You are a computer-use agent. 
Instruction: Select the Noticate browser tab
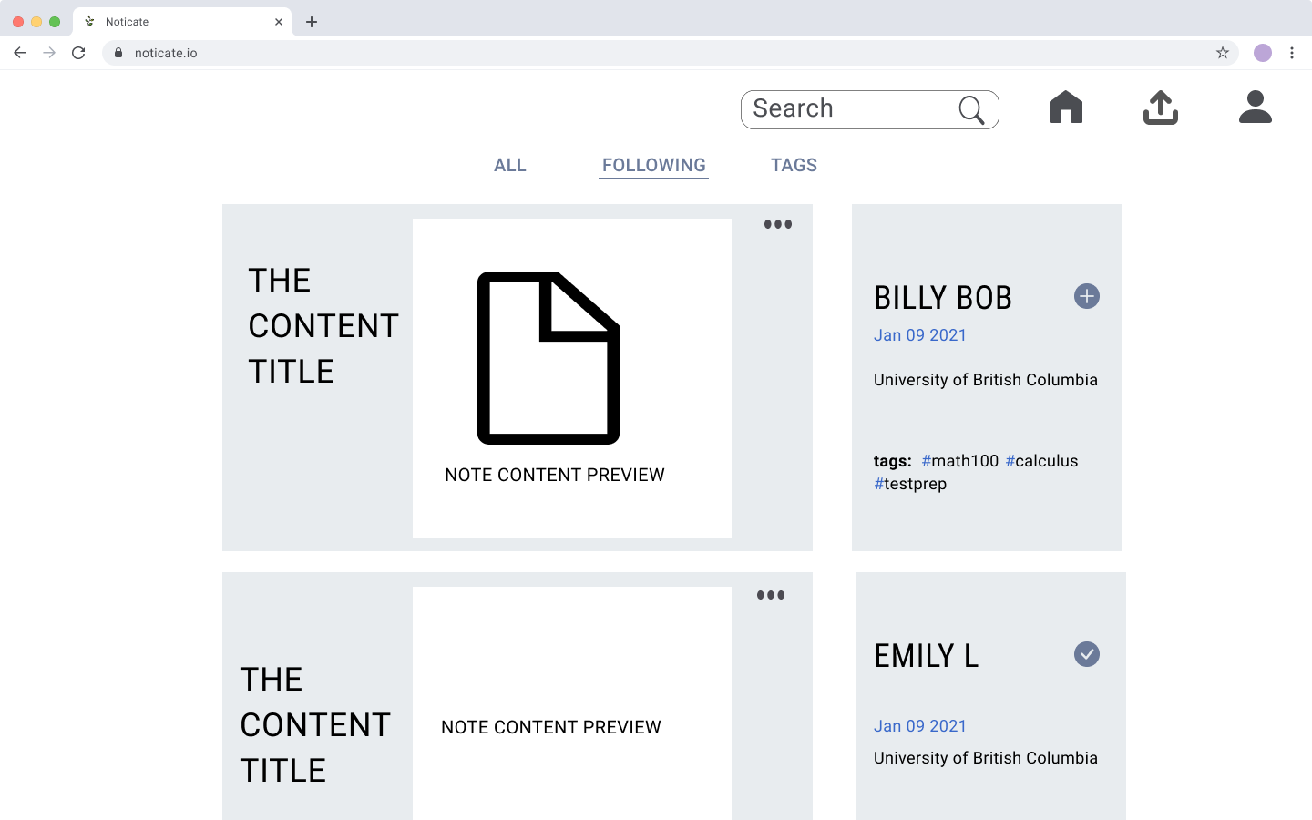[182, 22]
